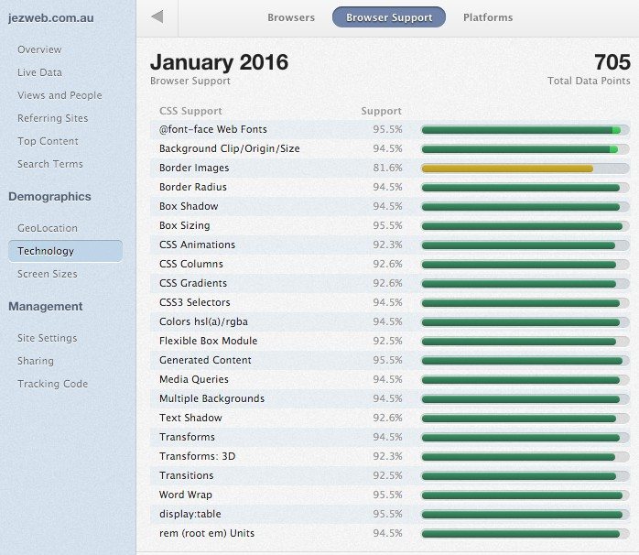
Task: Open Overview in the sidebar
Action: click(39, 49)
